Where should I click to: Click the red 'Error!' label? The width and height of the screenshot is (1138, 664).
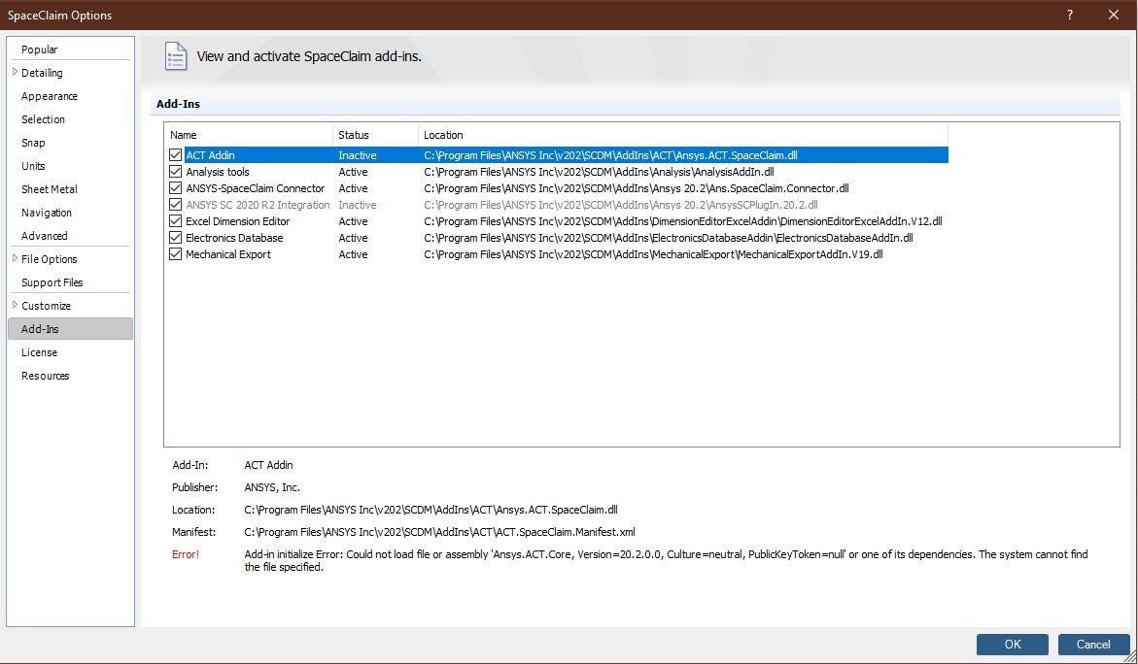(x=185, y=553)
